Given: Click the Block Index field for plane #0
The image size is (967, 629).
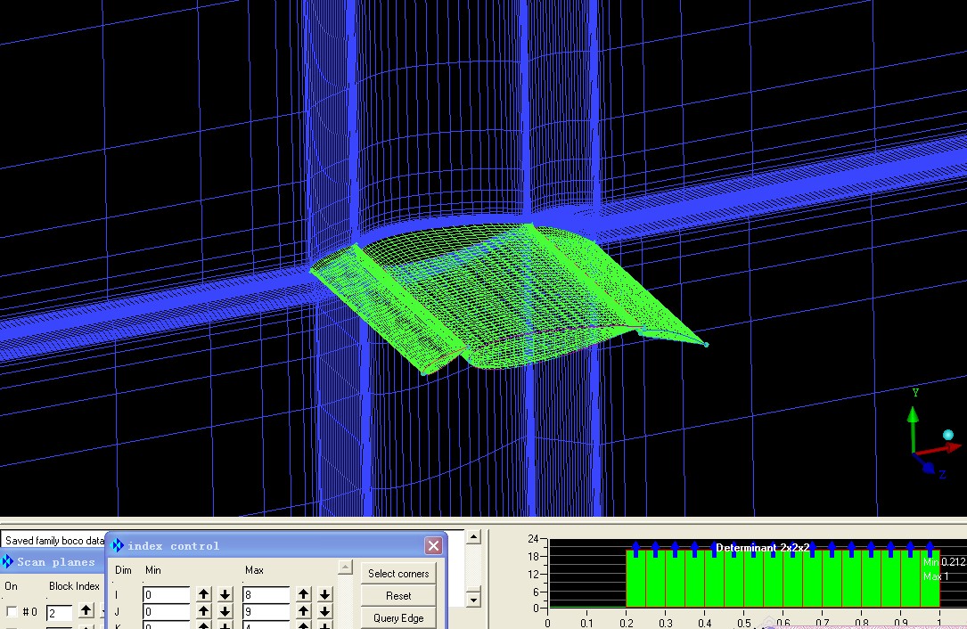Looking at the screenshot, I should tap(59, 613).
